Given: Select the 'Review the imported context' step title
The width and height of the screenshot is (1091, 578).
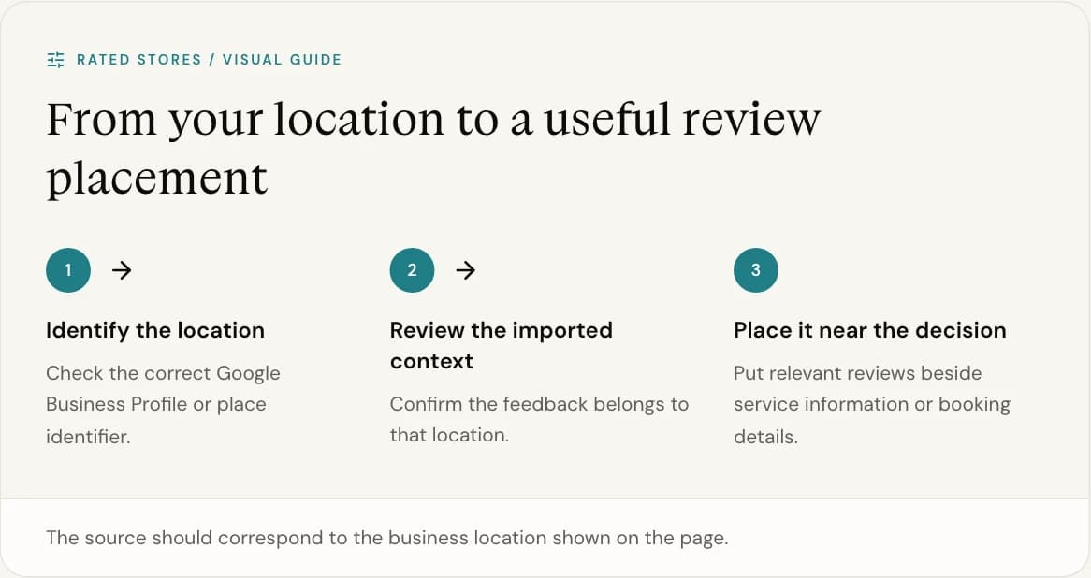Looking at the screenshot, I should 501,345.
